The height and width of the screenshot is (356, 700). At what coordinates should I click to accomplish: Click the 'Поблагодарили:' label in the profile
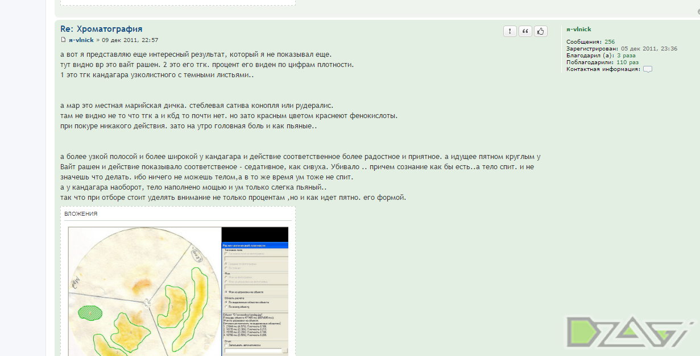(590, 62)
